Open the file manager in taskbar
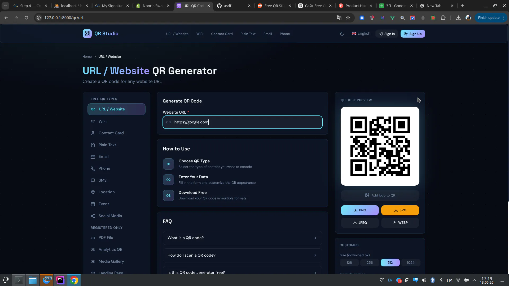The width and height of the screenshot is (509, 286). (33, 280)
